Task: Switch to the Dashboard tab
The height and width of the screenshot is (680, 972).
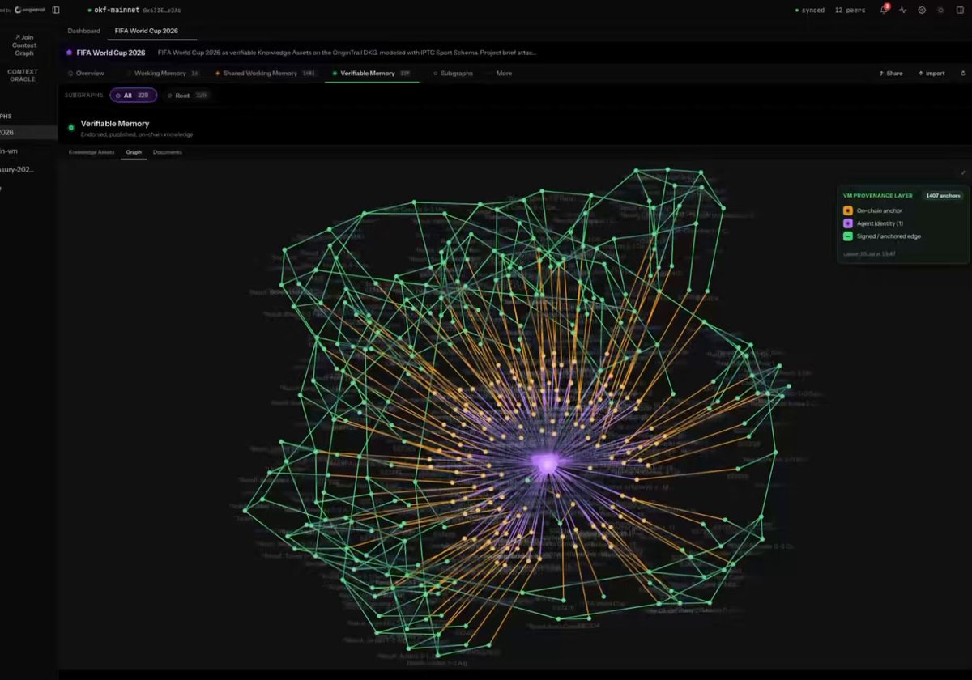Action: 83,31
